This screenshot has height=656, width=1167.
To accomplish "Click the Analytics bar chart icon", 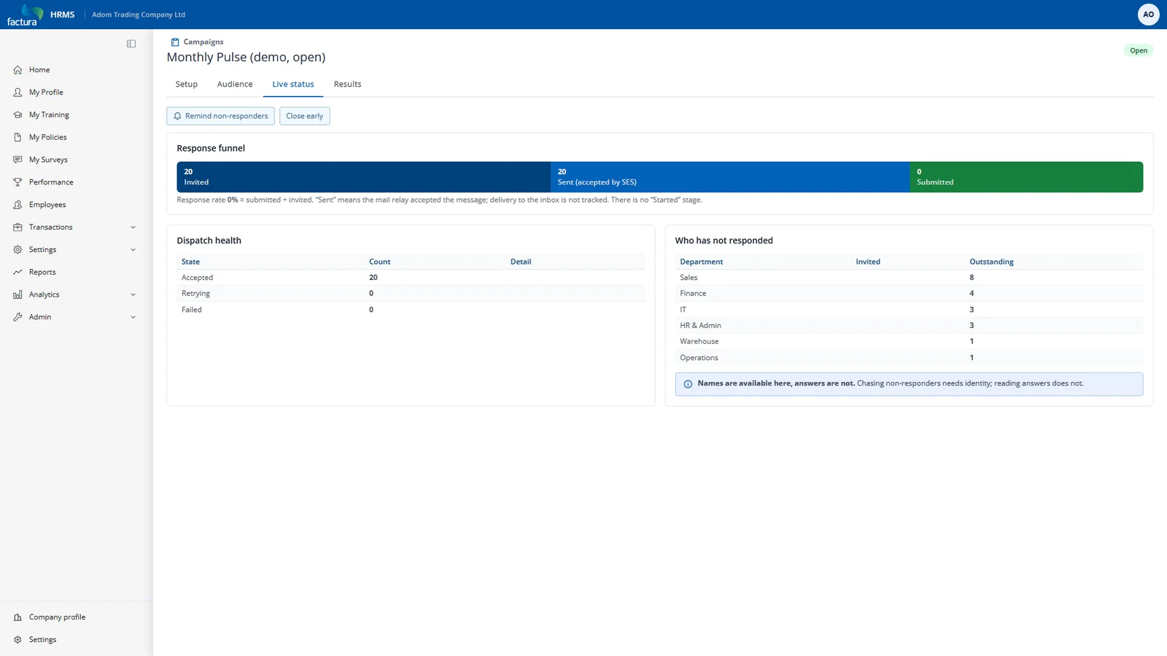I will [18, 294].
